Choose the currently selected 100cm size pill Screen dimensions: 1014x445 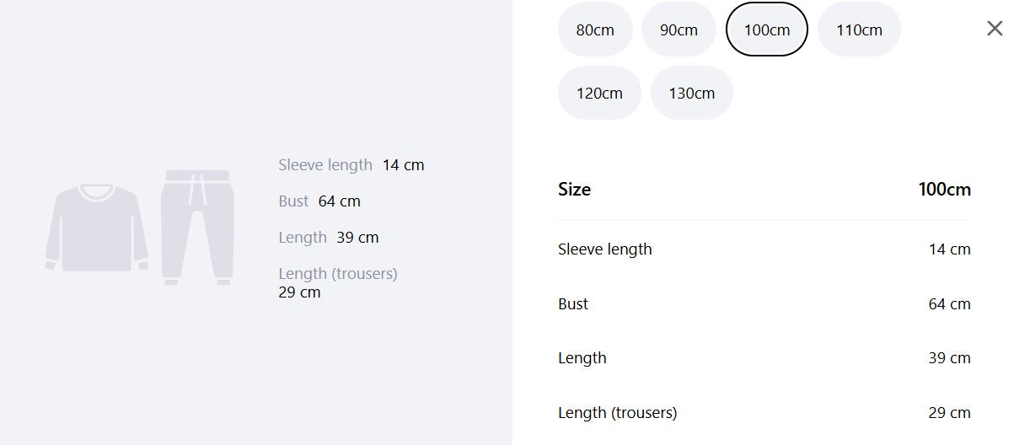click(767, 29)
